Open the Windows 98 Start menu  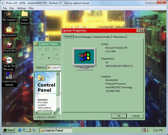tap(9, 130)
